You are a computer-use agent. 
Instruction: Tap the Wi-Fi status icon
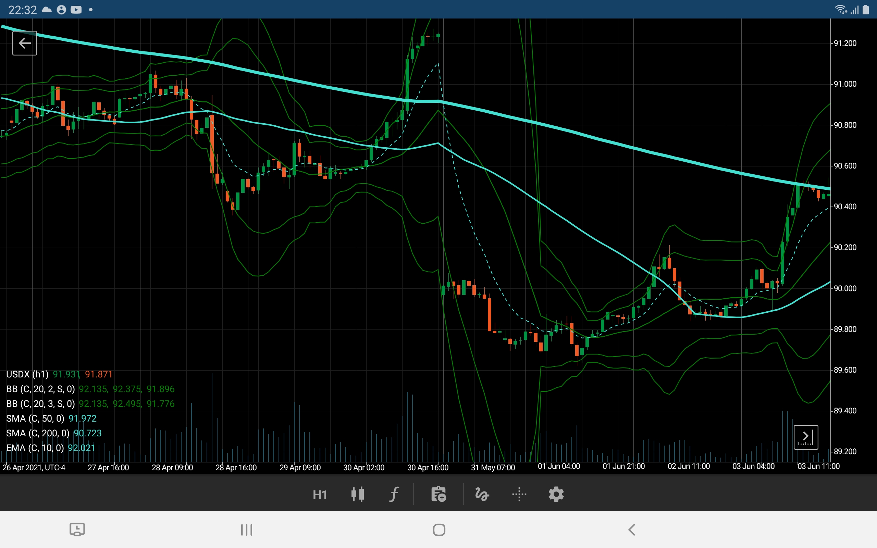tap(841, 10)
